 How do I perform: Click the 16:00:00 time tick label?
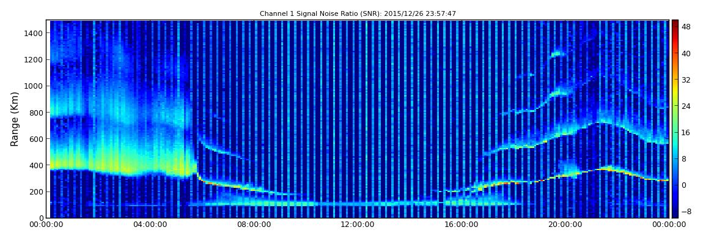(462, 225)
